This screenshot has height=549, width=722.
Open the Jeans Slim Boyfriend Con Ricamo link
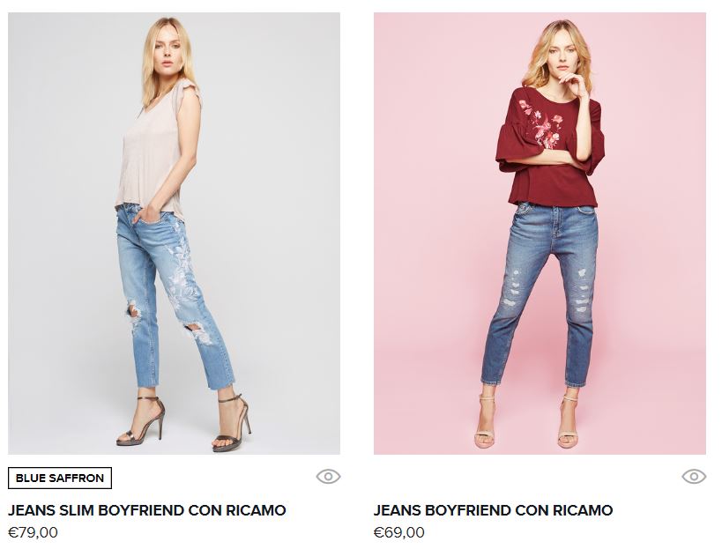coord(147,510)
